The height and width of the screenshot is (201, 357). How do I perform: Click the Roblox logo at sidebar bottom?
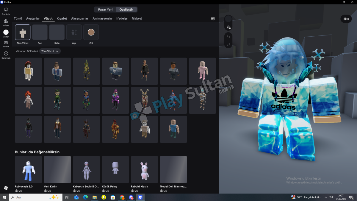[6, 188]
